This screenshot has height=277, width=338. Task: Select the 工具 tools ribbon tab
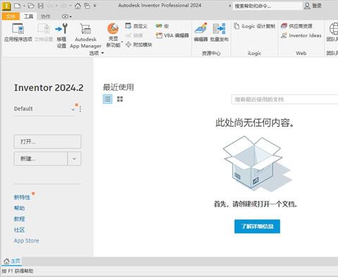pos(28,16)
